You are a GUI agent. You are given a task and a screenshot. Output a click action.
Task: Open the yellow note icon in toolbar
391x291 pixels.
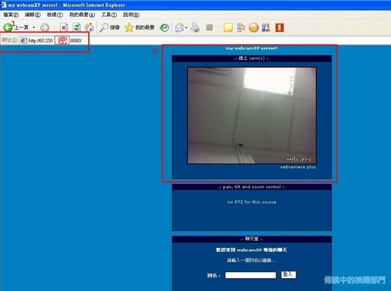pos(228,27)
